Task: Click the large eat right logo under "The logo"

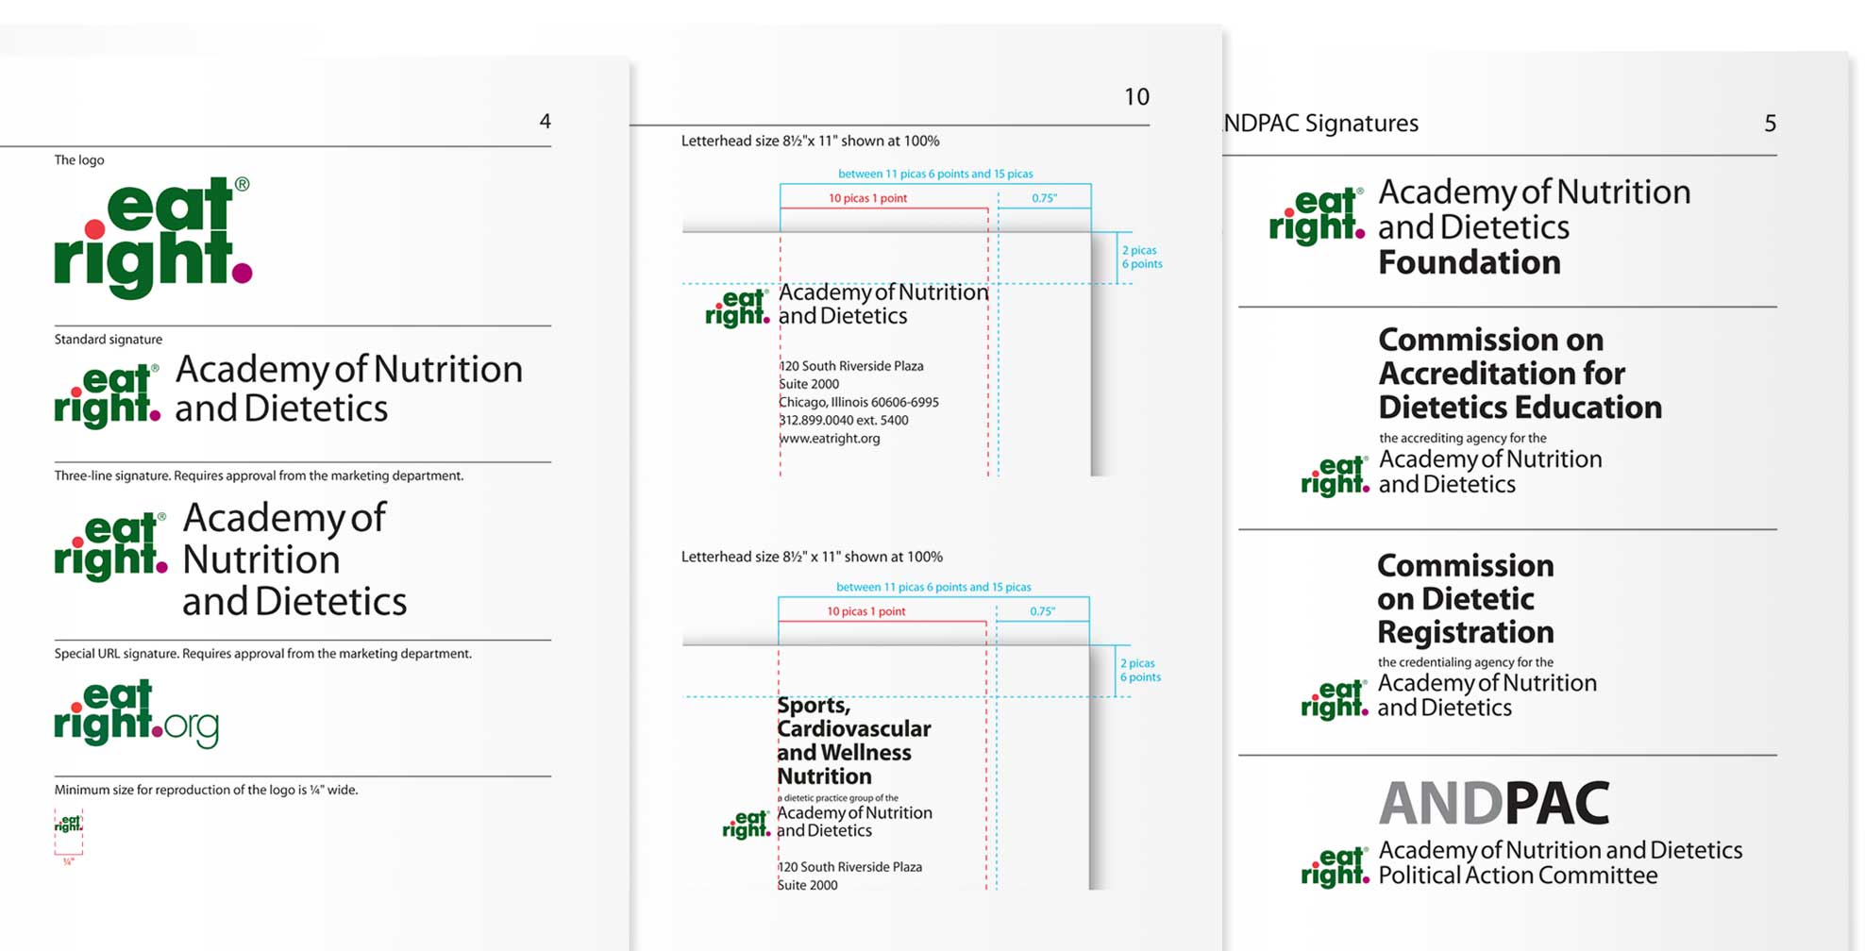Action: 153,238
